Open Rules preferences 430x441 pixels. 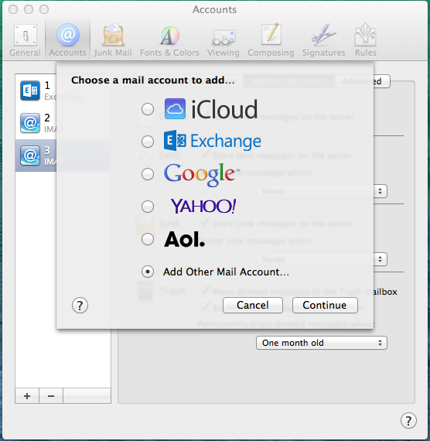tap(366, 40)
